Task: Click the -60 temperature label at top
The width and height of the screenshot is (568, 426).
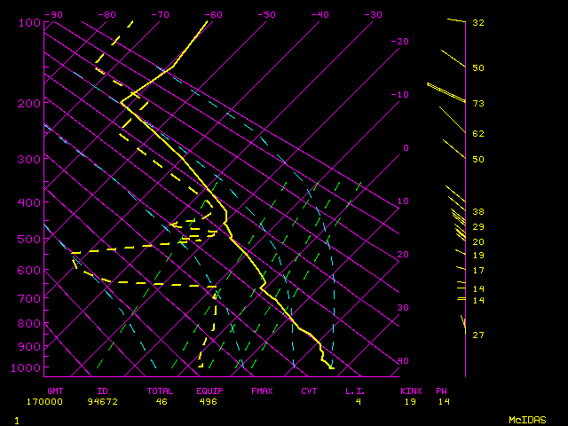Action: click(213, 15)
